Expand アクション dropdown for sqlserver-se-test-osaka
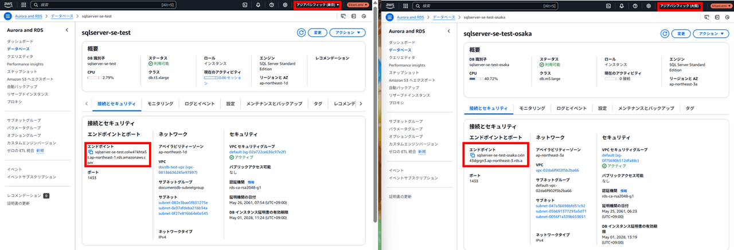This screenshot has width=734, height=250. pyautogui.click(x=712, y=34)
